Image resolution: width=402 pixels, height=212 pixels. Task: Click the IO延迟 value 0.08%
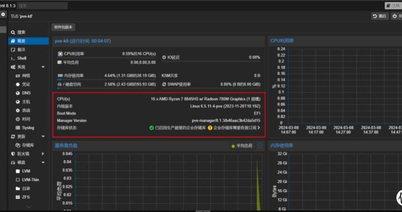pyautogui.click(x=255, y=57)
